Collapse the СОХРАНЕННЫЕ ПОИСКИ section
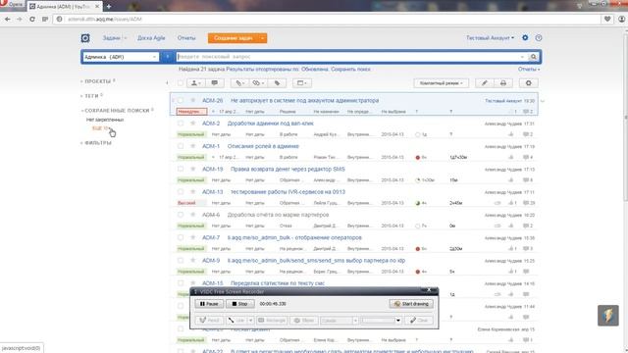Viewport: 628px width, 353px height. click(x=117, y=111)
